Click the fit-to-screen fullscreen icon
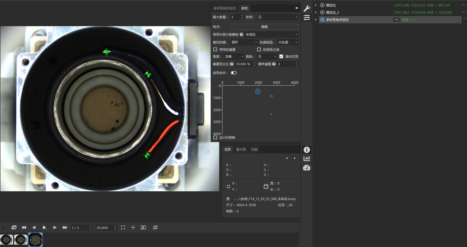The height and width of the screenshot is (247, 467). point(123,228)
